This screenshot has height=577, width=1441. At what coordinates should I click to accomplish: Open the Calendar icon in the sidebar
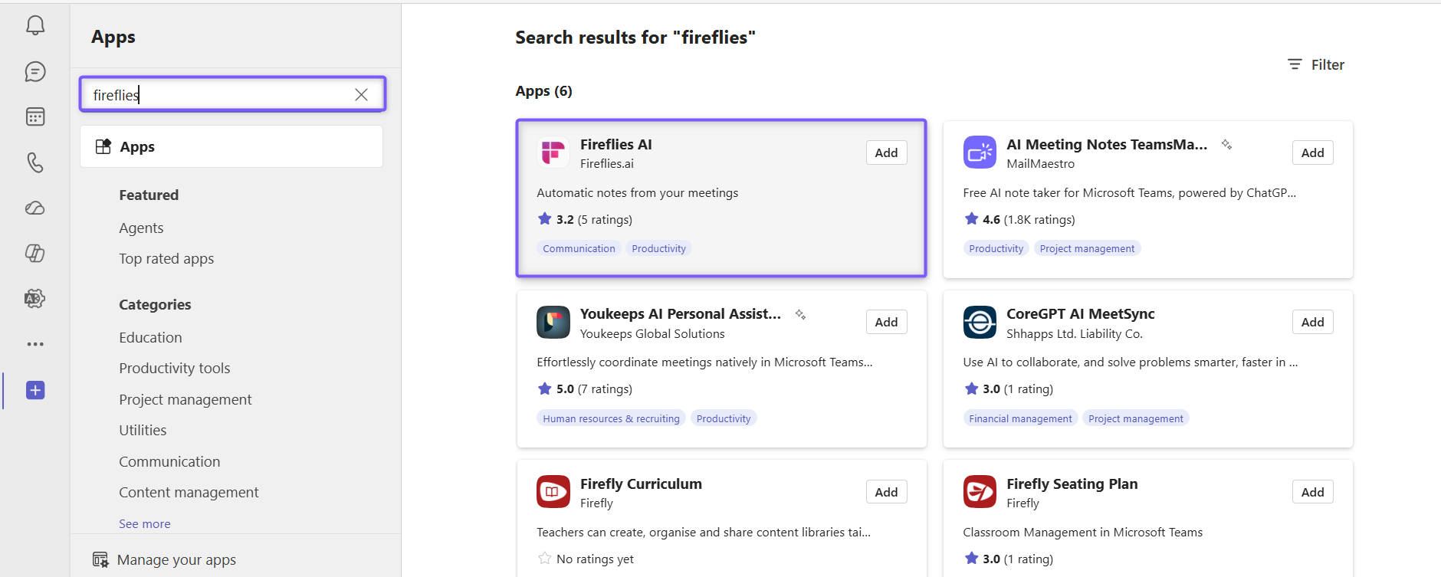click(x=35, y=116)
